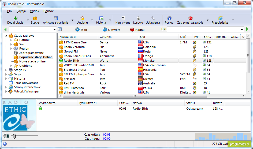253x149 pixels.
Task: Select the Bidebieta Irratia station row
Action: coord(152,70)
